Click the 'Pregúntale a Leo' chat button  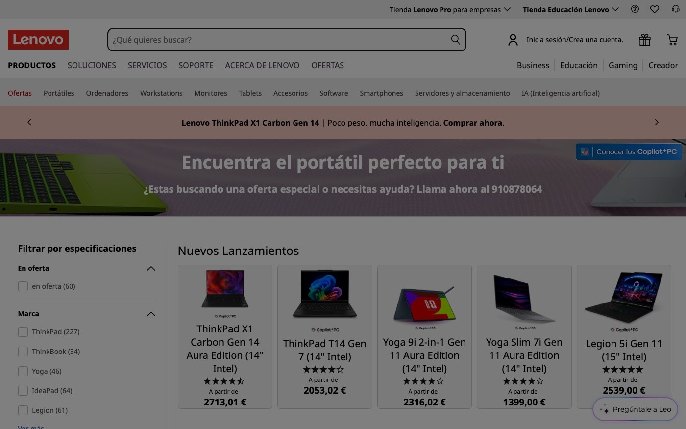pyautogui.click(x=636, y=409)
